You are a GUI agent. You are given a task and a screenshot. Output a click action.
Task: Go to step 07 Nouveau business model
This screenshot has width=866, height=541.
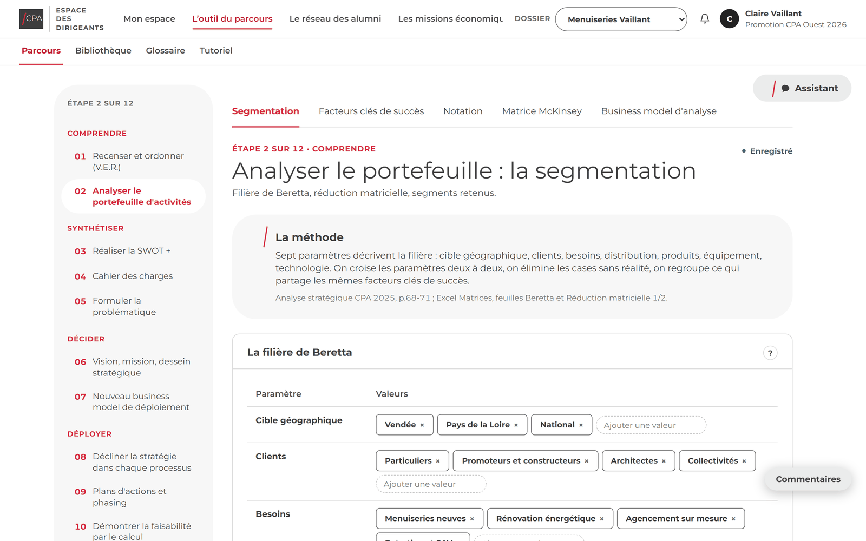coord(134,402)
